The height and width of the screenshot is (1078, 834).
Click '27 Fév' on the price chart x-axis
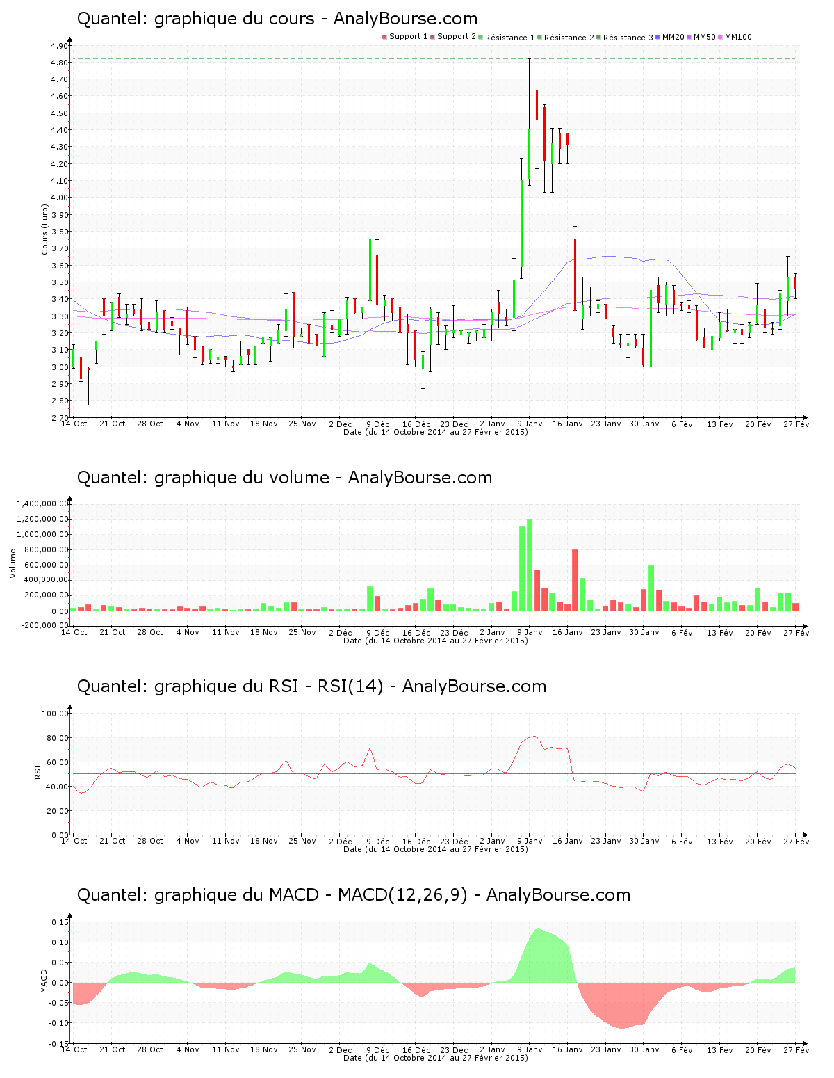point(796,424)
